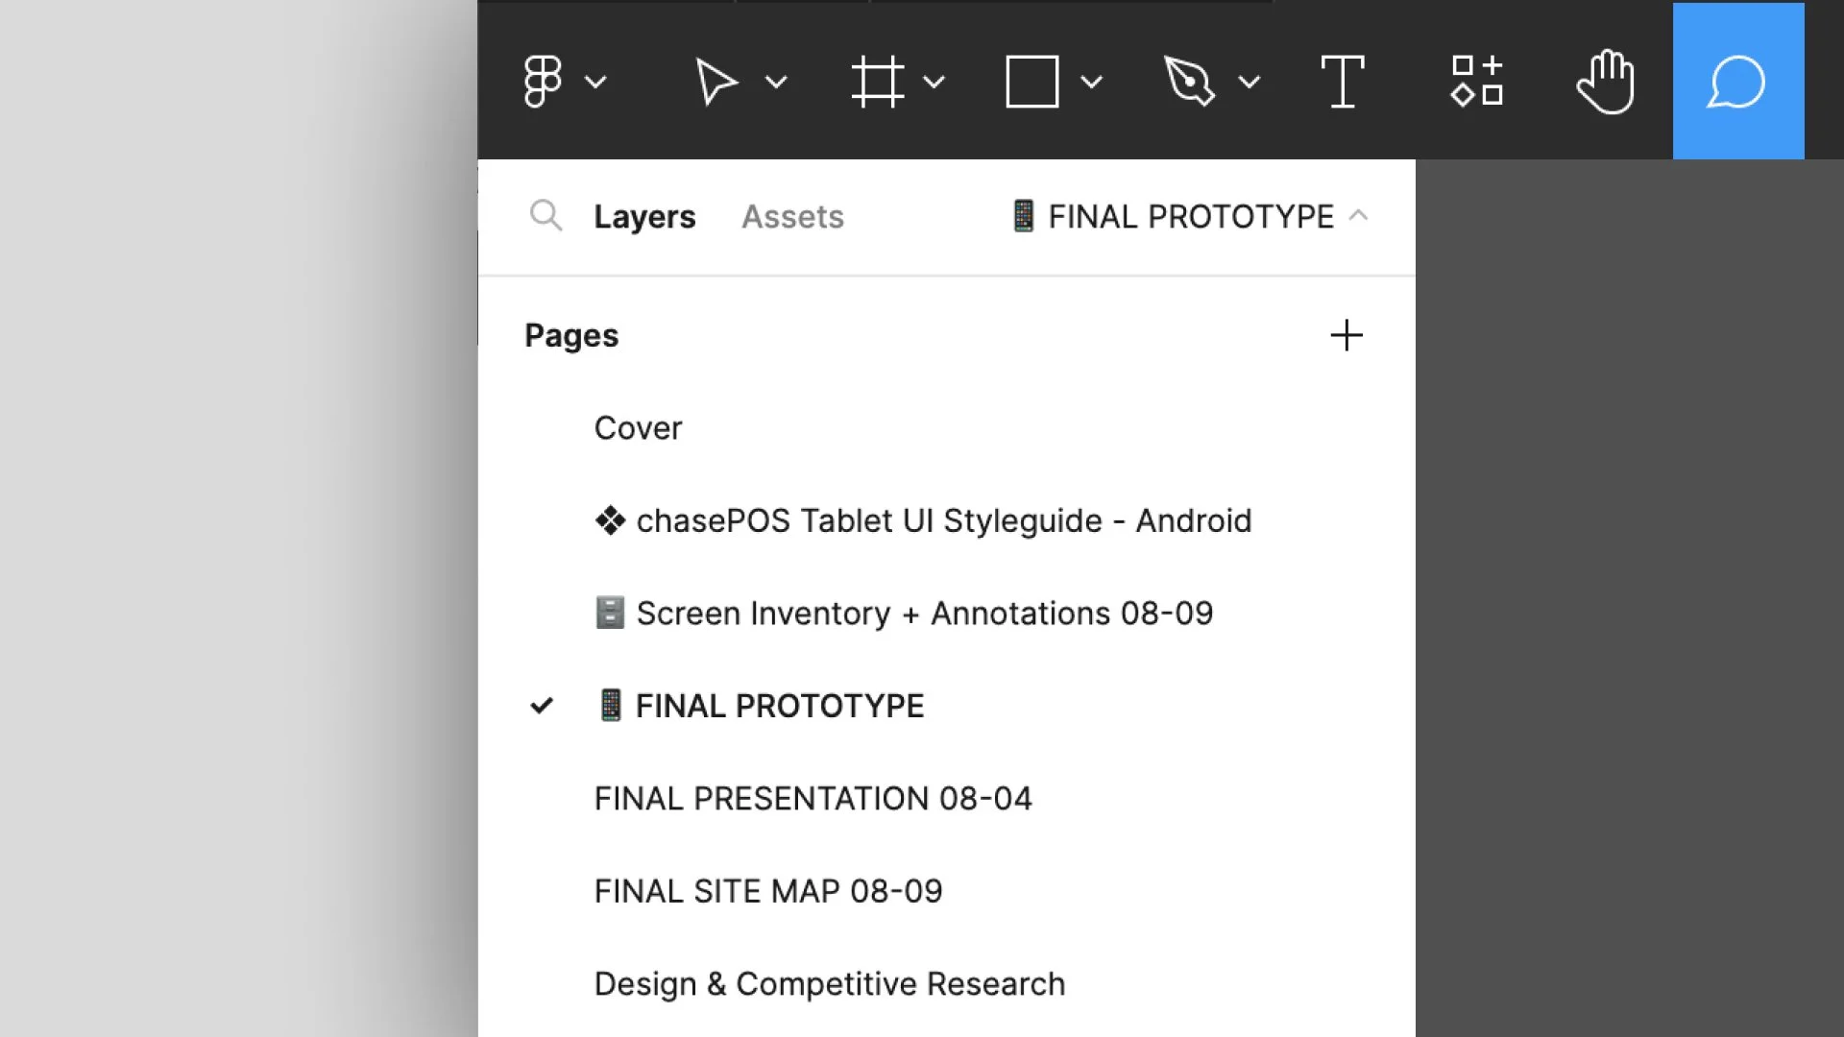This screenshot has width=1844, height=1037.
Task: Click the Comment tool button
Action: [x=1737, y=82]
